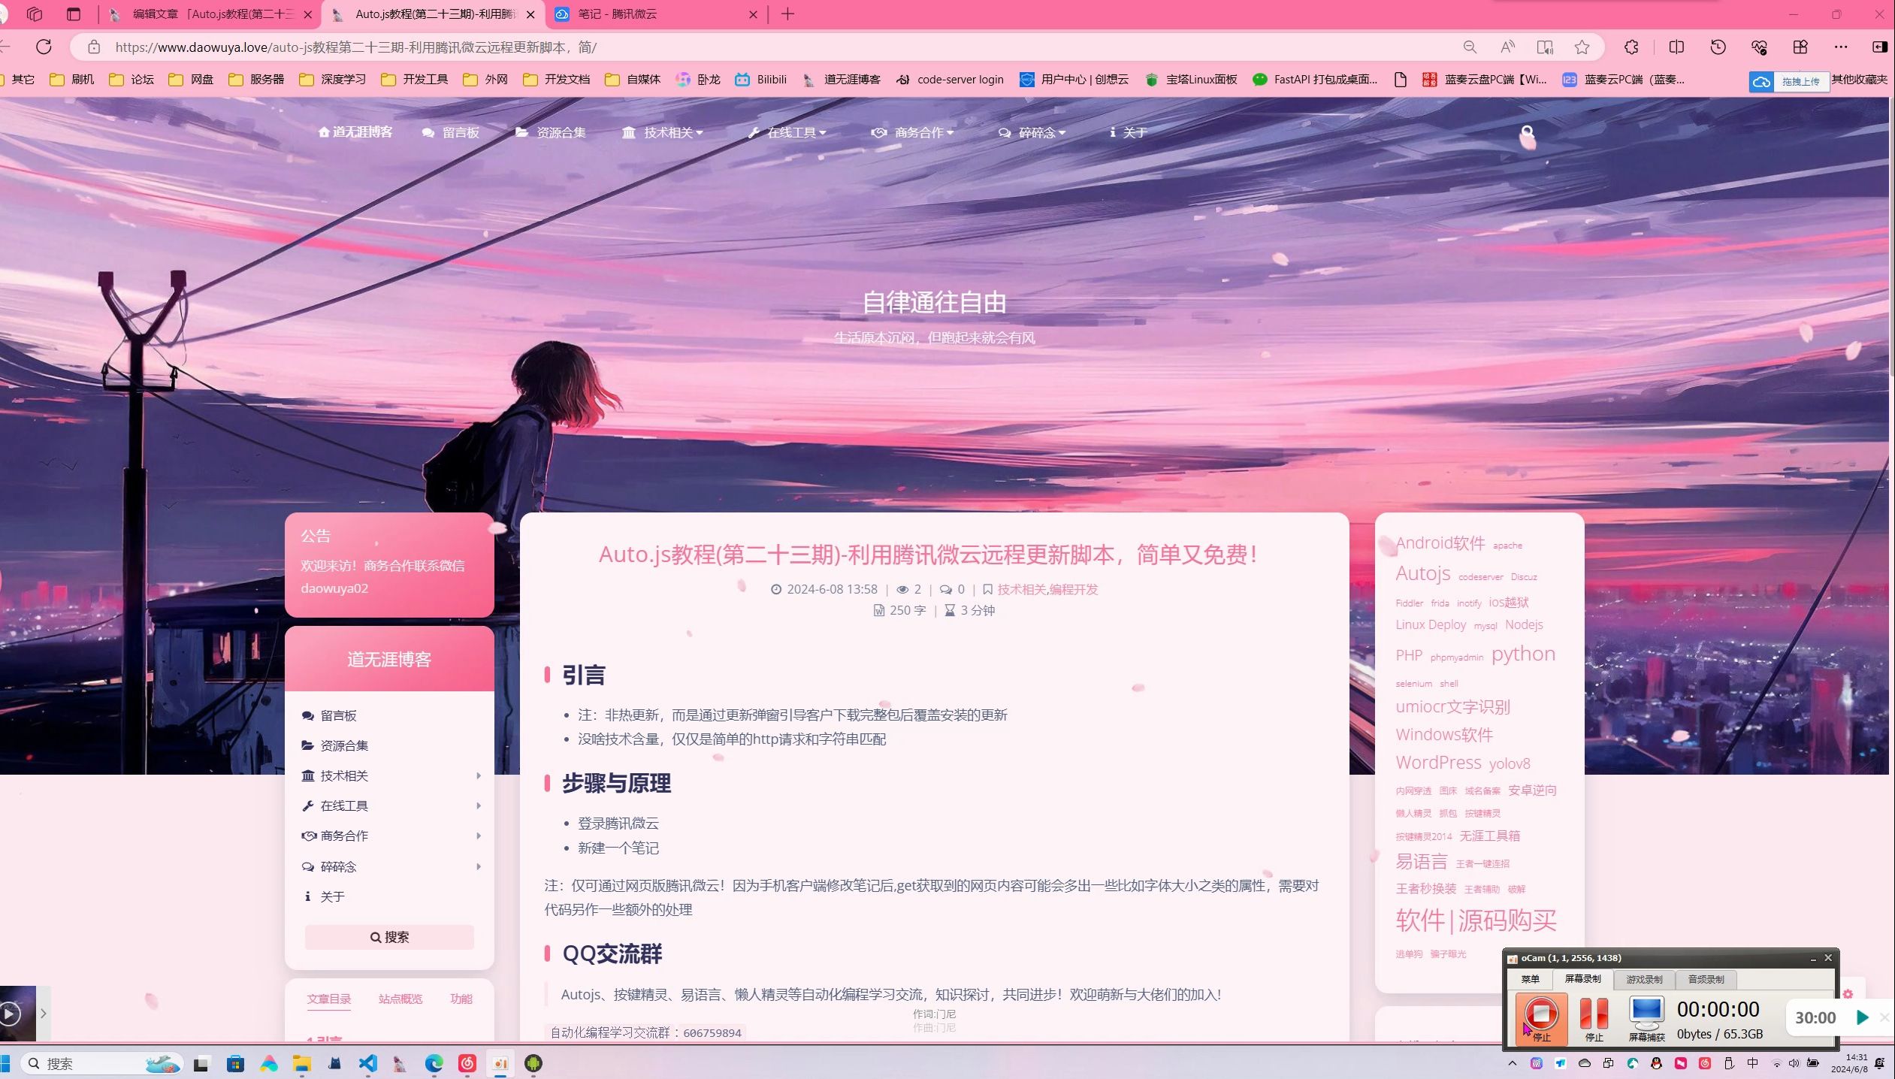The image size is (1895, 1079).
Task: Expand 碎碎念 dropdown in top navigation
Action: [1032, 132]
